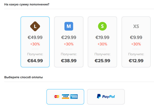This screenshot has width=154, height=108.
Task: Select the €49.99 top-up amount
Action: click(35, 37)
